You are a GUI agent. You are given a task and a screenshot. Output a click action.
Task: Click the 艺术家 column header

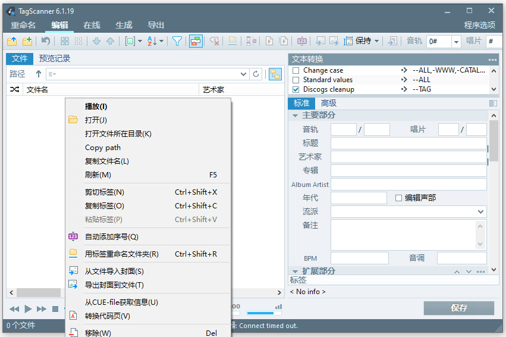coord(241,89)
